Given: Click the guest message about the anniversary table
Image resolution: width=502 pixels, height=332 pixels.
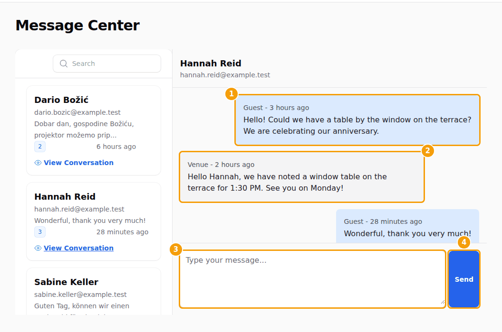Looking at the screenshot, I should point(357,120).
